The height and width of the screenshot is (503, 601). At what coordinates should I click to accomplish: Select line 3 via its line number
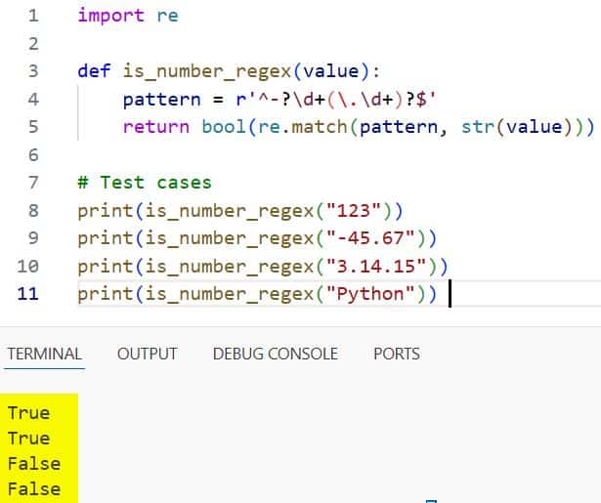[x=33, y=71]
